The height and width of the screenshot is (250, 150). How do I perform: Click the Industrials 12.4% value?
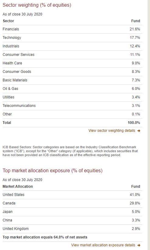(x=135, y=46)
